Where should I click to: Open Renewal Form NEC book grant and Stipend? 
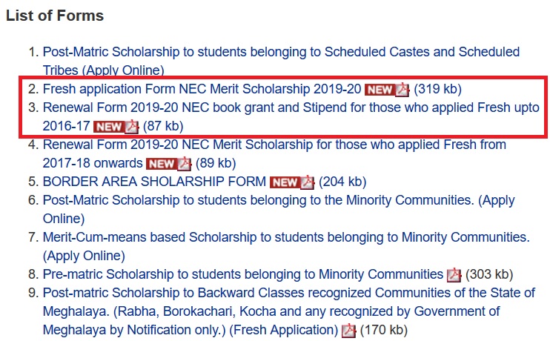click(x=291, y=107)
